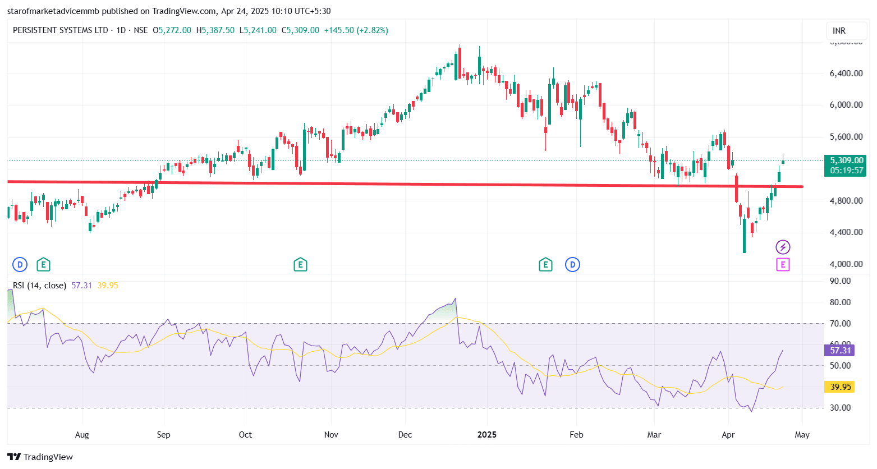This screenshot has height=469, width=877.
Task: Click the PERSISTENT SYSTEMS LTD symbol title
Action: tap(61, 30)
